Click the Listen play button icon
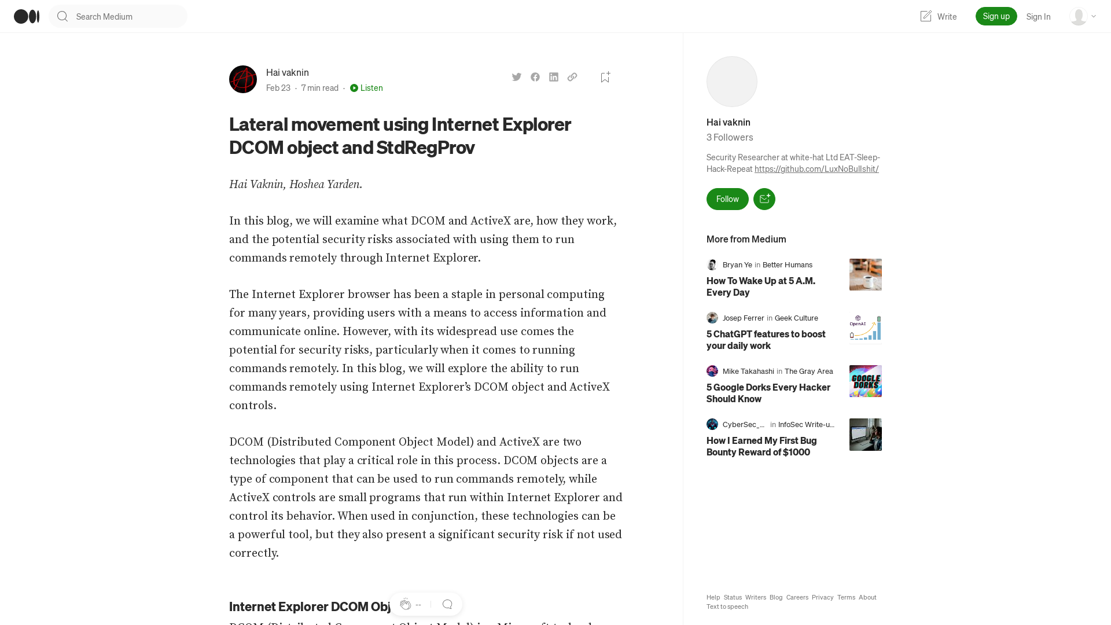This screenshot has height=625, width=1111. (x=354, y=88)
